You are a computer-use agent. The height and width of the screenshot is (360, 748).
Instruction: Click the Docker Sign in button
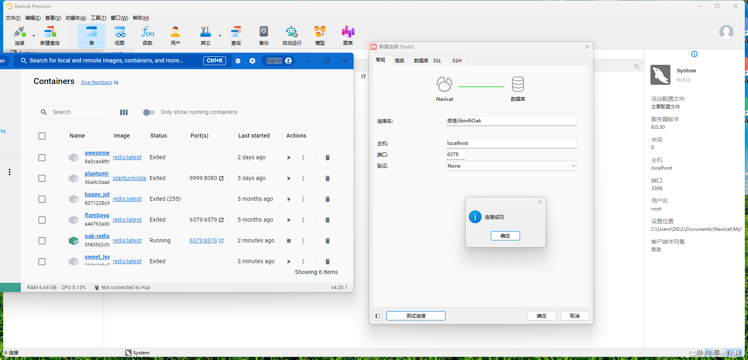pos(279,61)
